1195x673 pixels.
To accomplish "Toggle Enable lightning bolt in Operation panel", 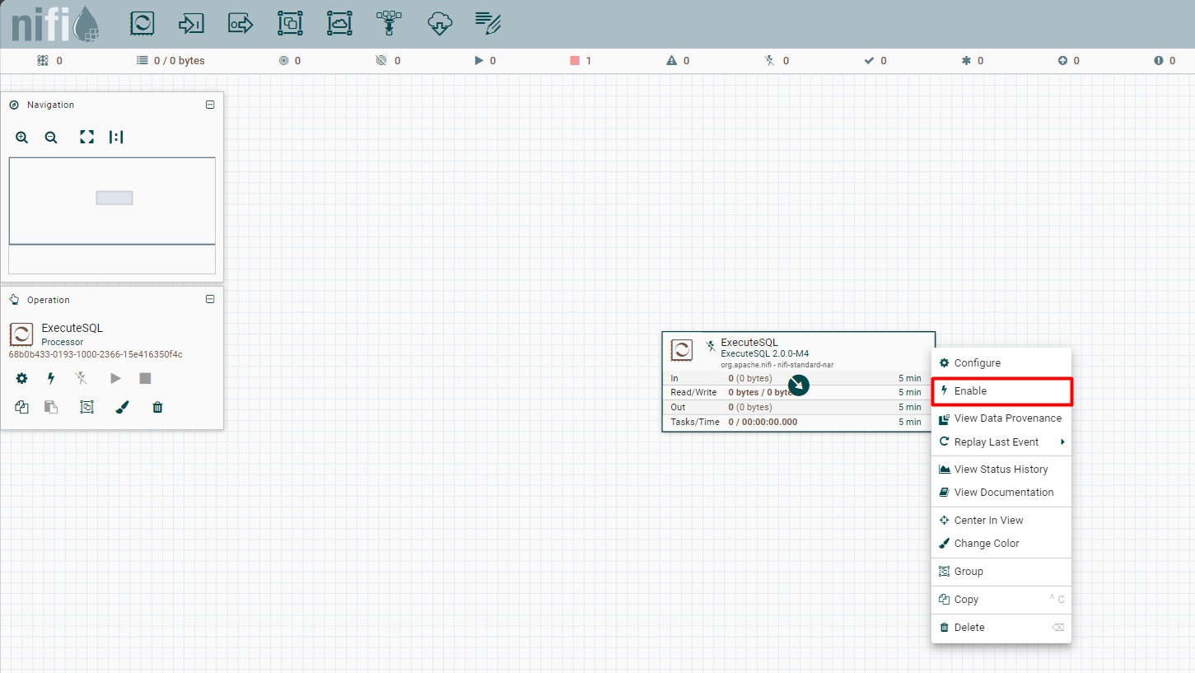I will [51, 379].
